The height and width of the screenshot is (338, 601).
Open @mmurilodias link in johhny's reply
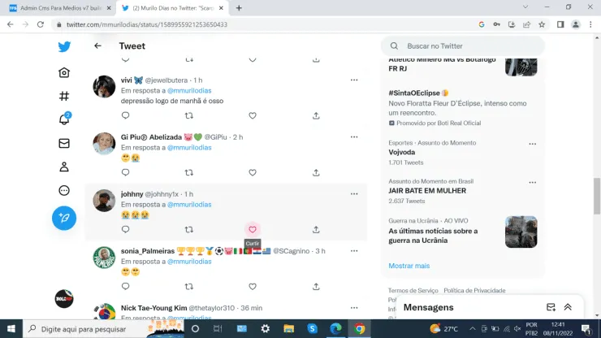pos(189,205)
